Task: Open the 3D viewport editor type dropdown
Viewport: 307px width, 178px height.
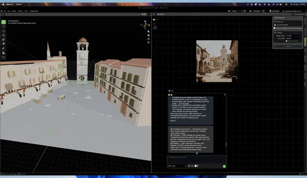Action: 3,14
